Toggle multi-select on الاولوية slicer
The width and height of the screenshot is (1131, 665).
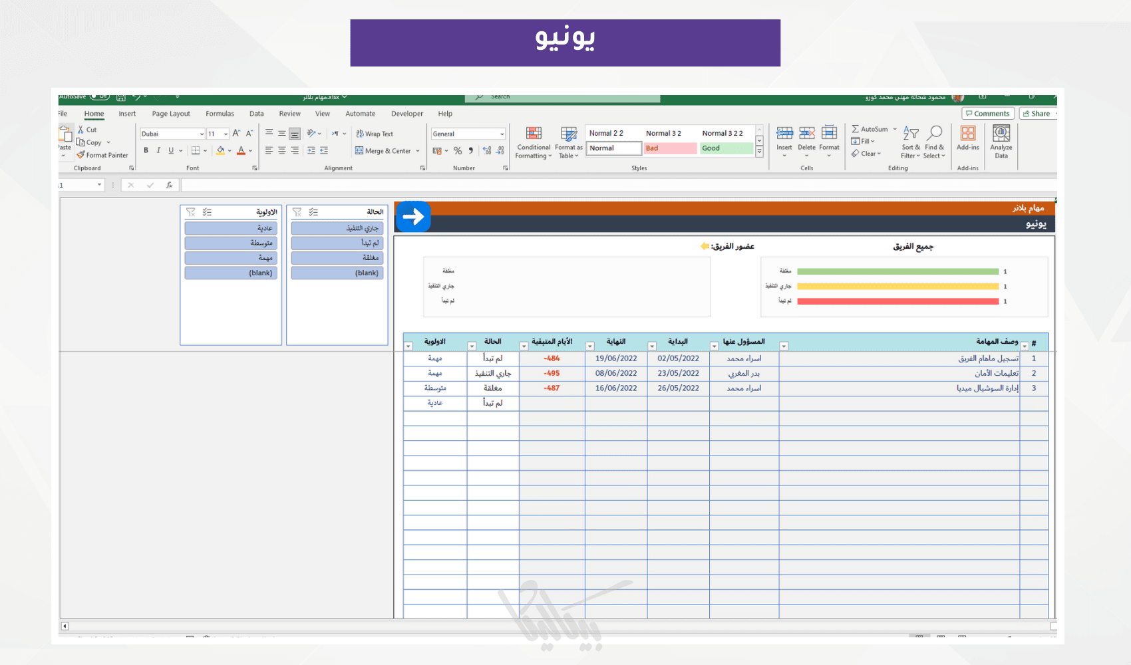click(207, 212)
